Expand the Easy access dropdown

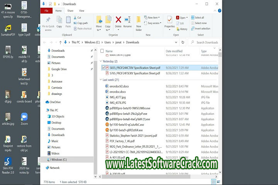[x=153, y=23]
